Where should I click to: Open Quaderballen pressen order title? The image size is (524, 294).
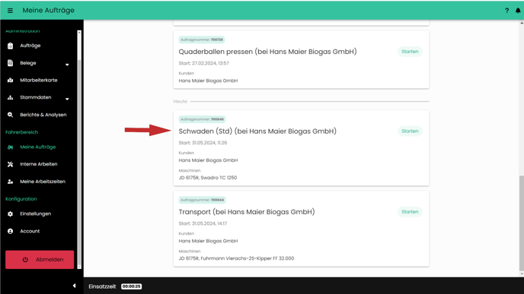click(x=267, y=52)
